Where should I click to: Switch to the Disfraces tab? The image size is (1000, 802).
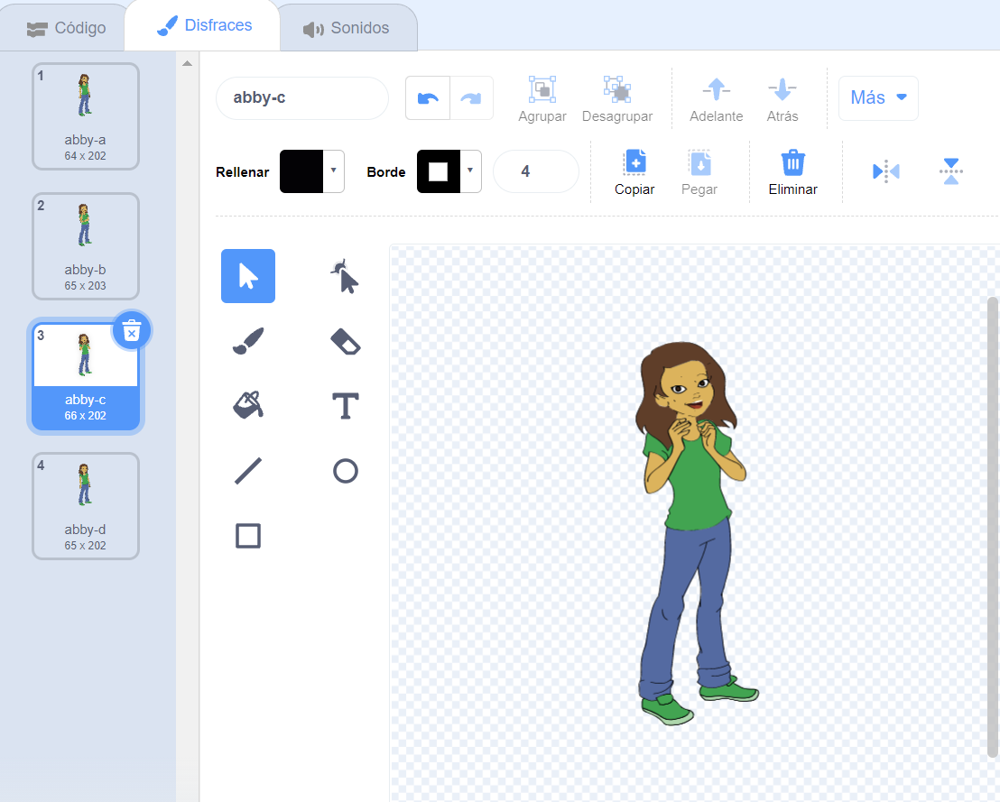click(204, 25)
